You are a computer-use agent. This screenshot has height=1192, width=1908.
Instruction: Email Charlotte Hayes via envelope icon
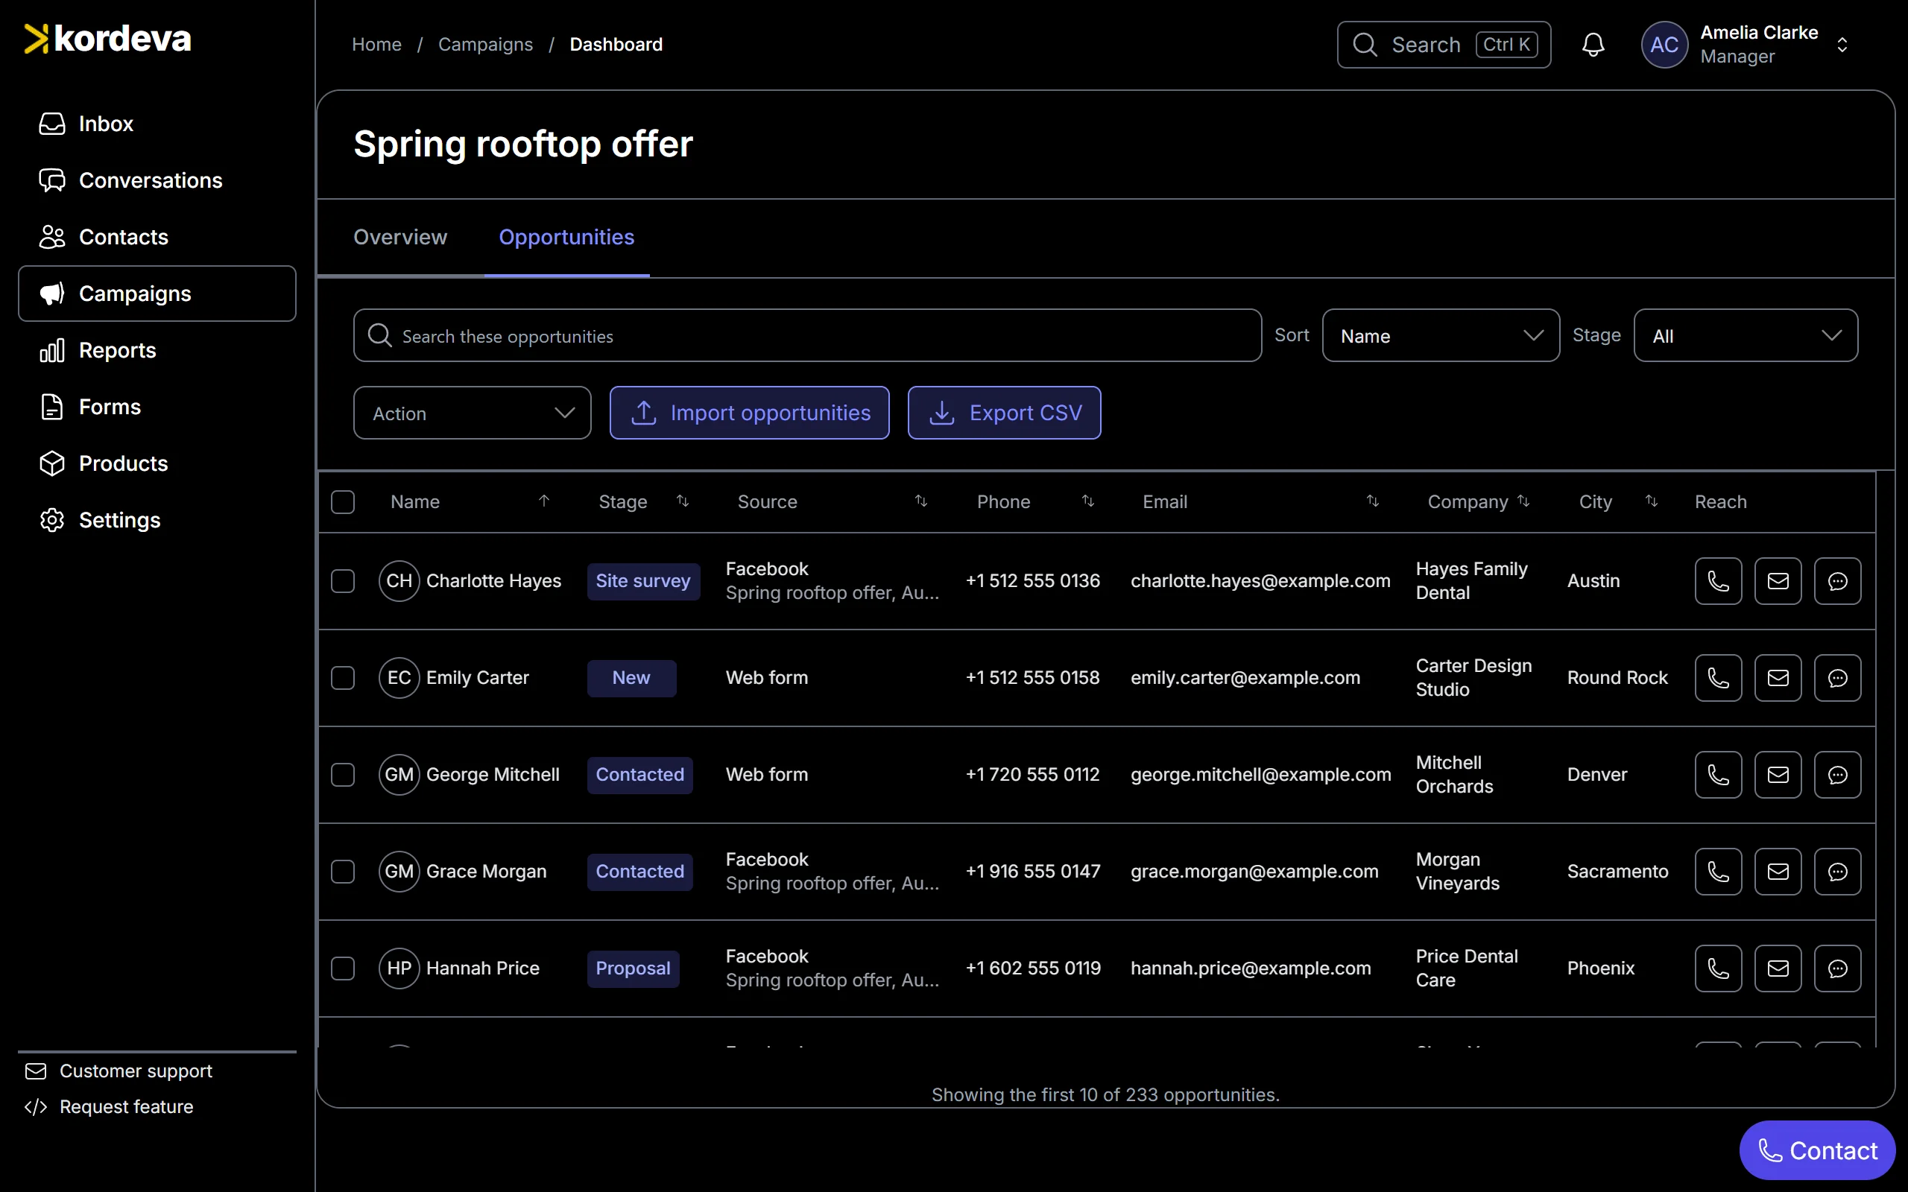click(1778, 581)
